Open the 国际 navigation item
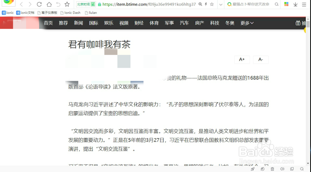The image size is (311, 172). click(94, 23)
